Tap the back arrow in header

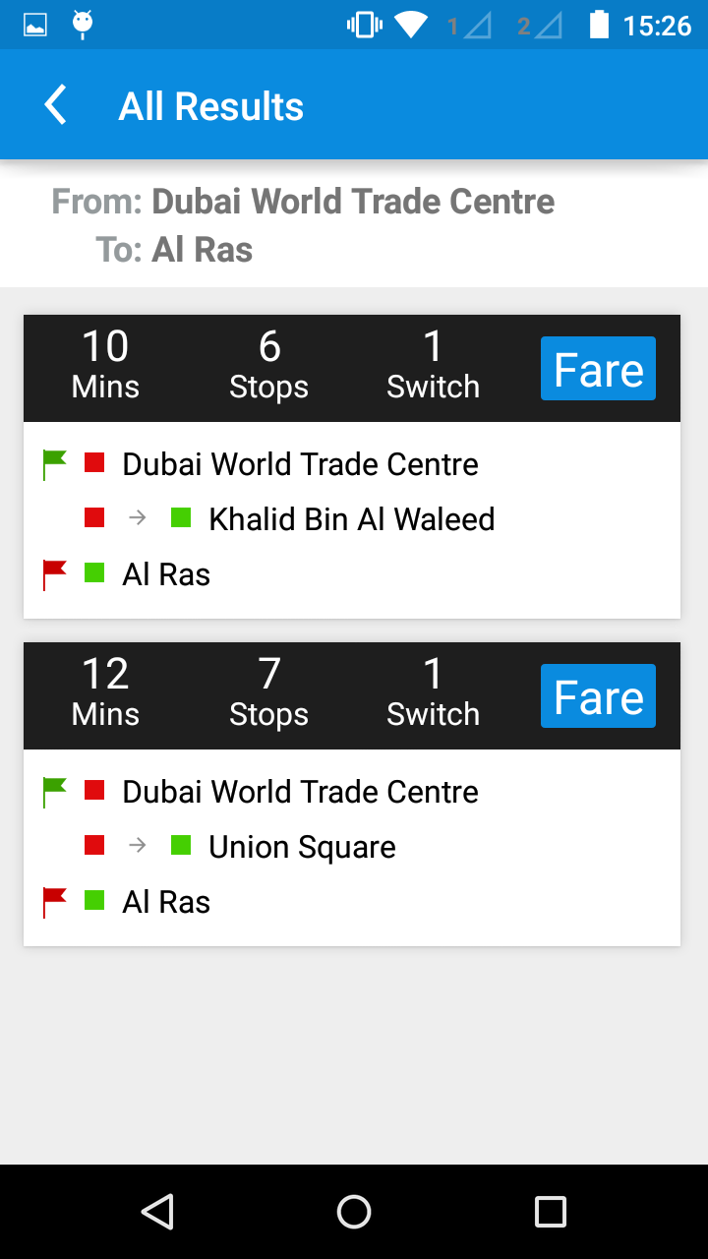[x=56, y=105]
